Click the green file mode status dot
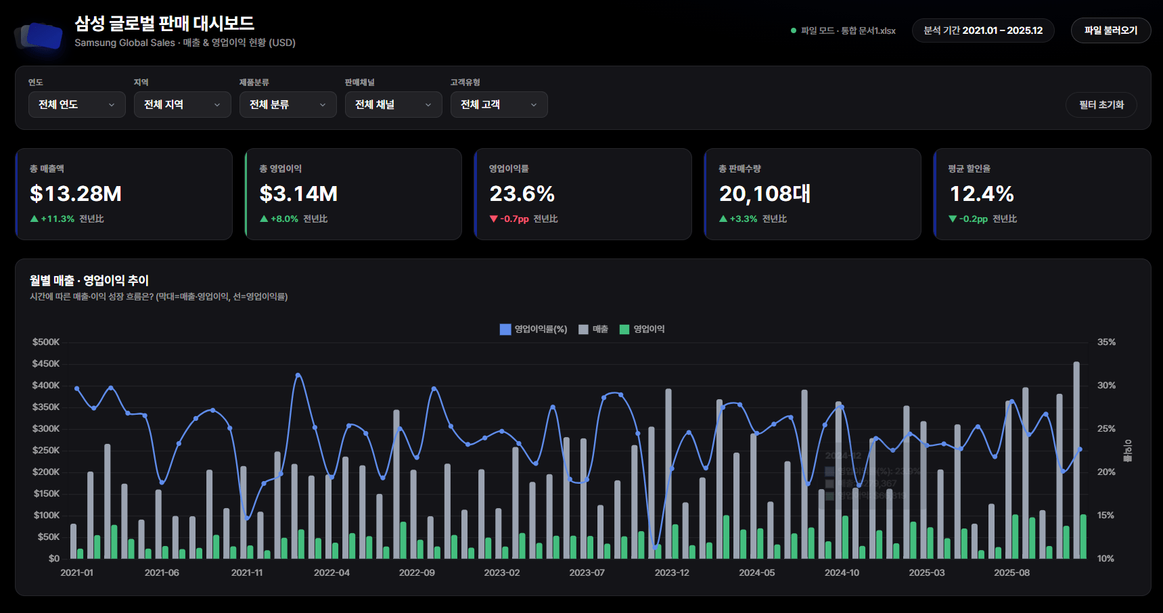The width and height of the screenshot is (1163, 613). (794, 30)
